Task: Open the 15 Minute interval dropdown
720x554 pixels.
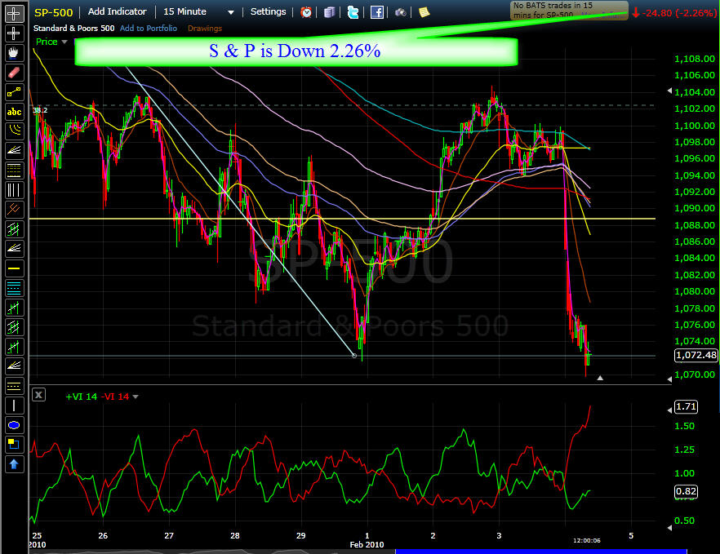Action: click(199, 12)
